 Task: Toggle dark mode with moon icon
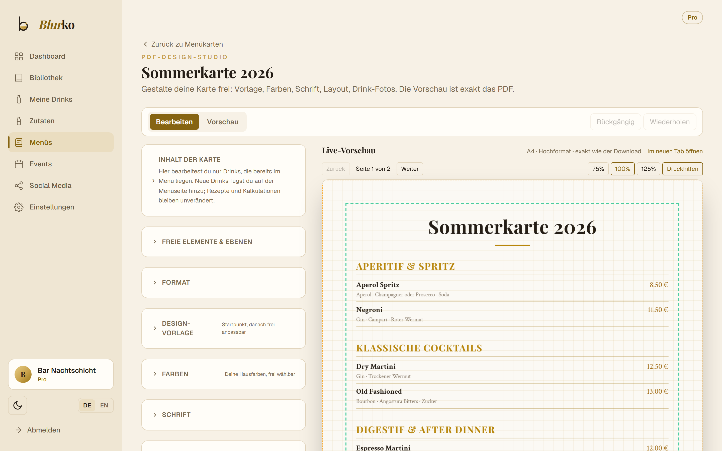point(18,405)
